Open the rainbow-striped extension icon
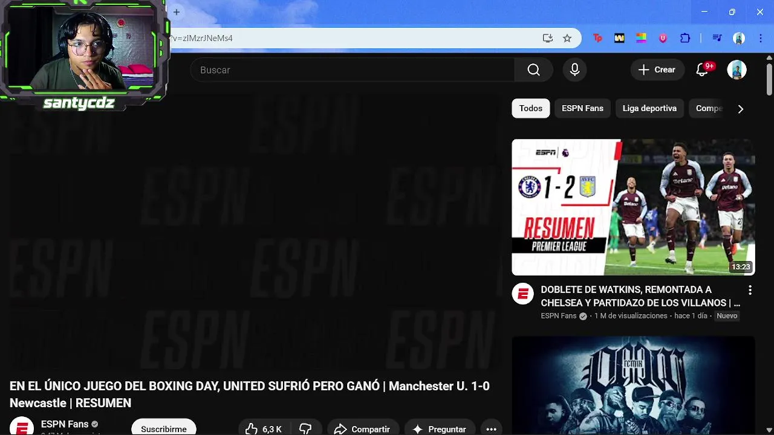774x435 pixels. click(641, 38)
